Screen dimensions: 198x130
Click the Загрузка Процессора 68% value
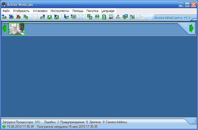38,122
